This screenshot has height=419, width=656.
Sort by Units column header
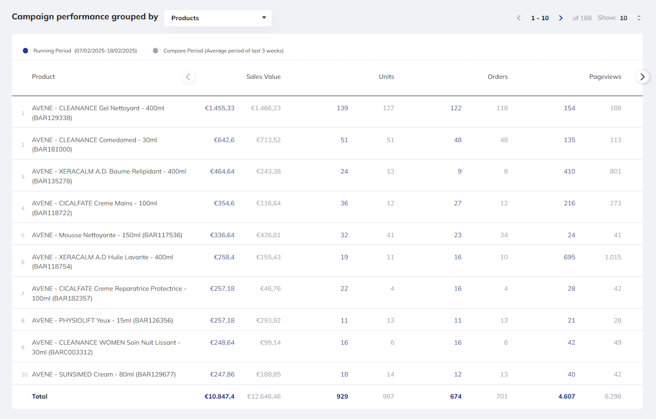pos(386,77)
